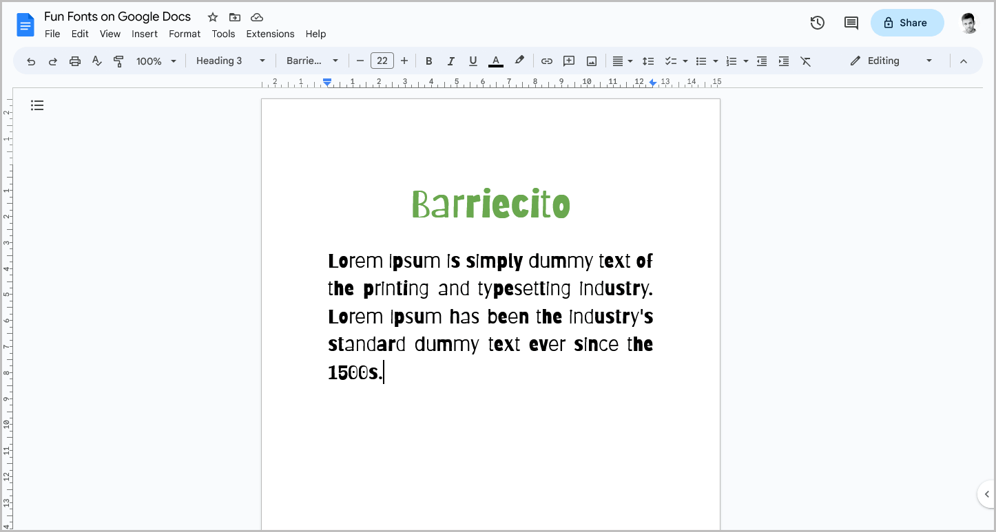
Task: Open the Extensions menu
Action: click(x=270, y=33)
